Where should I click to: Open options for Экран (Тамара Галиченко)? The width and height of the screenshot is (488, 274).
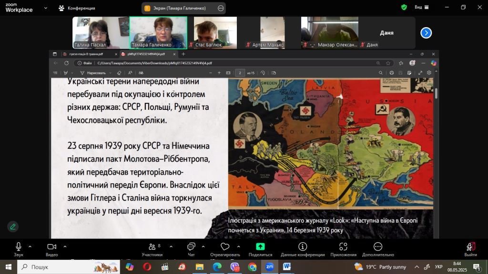tap(221, 8)
